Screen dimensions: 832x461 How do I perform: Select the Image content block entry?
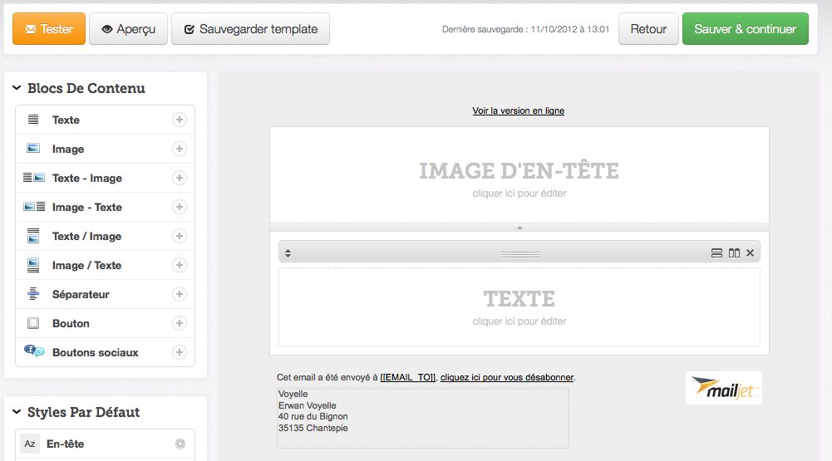(x=68, y=149)
